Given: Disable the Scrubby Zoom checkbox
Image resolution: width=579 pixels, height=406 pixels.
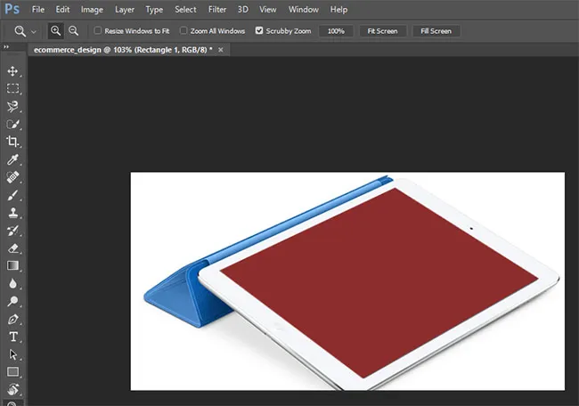Looking at the screenshot, I should [259, 30].
